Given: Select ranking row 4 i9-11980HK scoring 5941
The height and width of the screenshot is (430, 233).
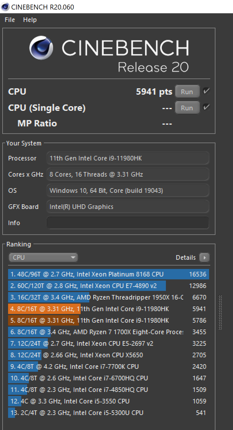Looking at the screenshot, I should coord(109,309).
